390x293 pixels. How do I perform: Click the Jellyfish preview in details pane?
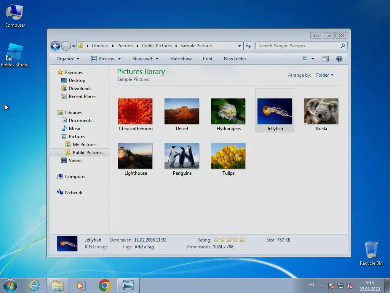click(x=67, y=243)
